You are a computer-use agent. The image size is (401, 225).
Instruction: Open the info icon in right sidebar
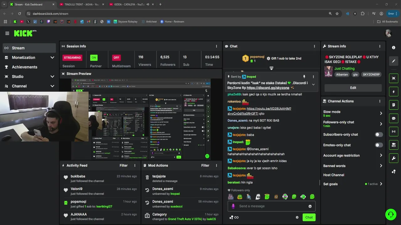393,47
